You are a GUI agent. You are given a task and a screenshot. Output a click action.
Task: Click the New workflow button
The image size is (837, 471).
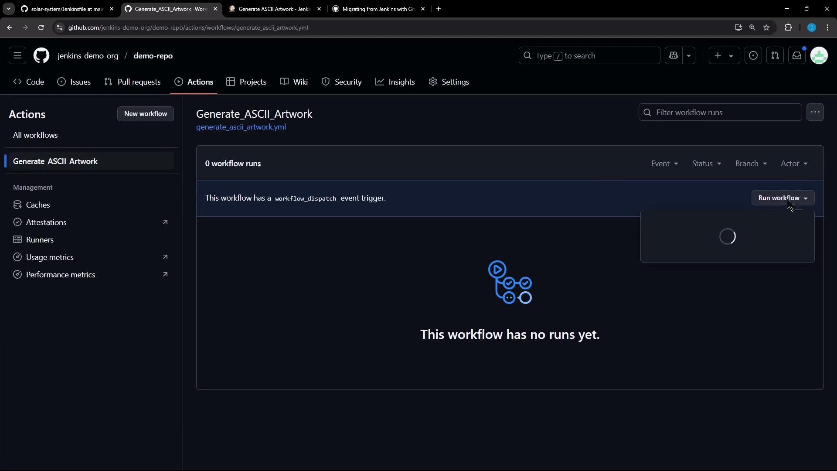pos(146,114)
